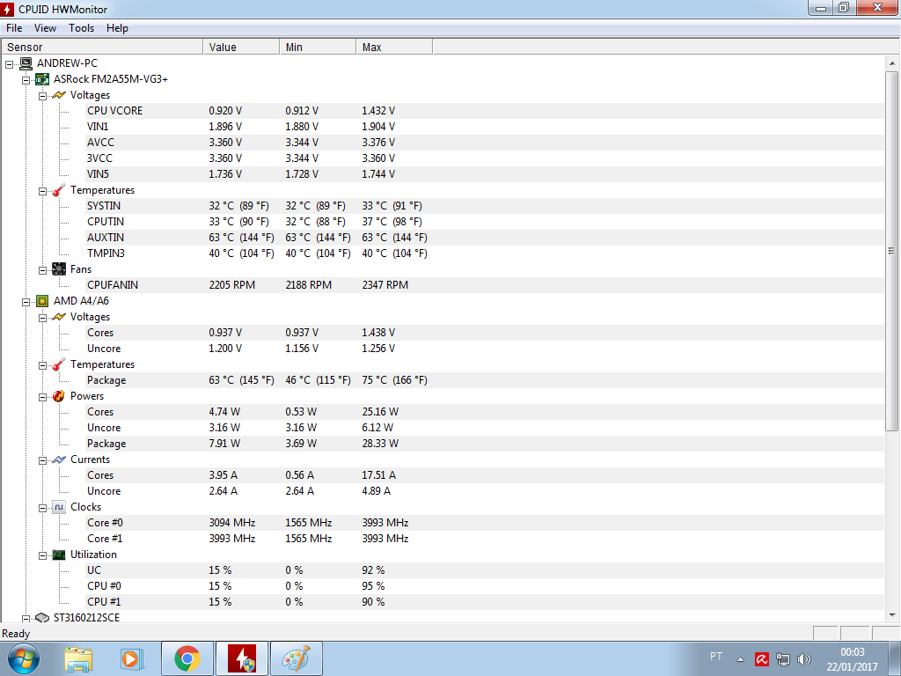The width and height of the screenshot is (901, 676).
Task: Collapse the Utilization node
Action: pyautogui.click(x=42, y=556)
